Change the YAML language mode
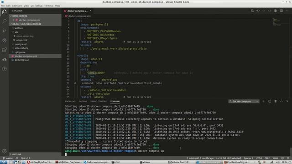 click(276, 158)
